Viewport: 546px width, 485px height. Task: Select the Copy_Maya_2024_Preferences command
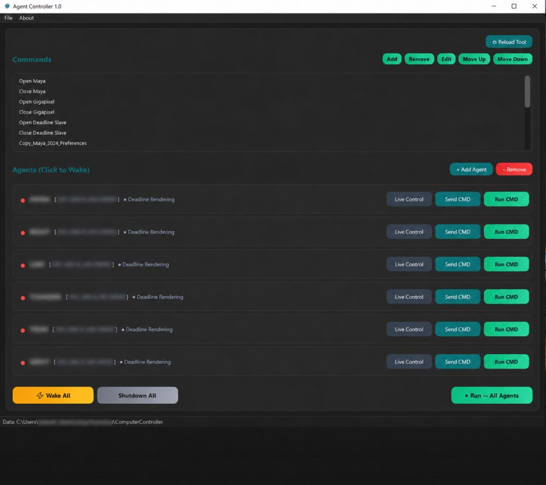pos(53,143)
